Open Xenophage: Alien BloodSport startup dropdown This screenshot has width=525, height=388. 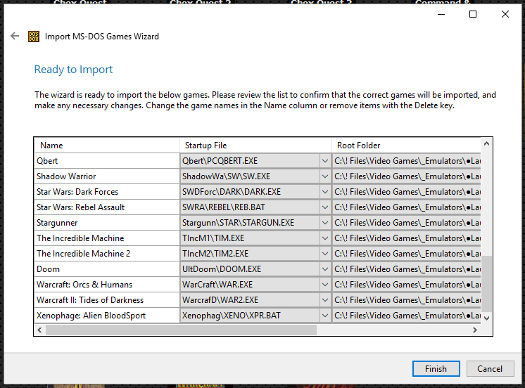[324, 316]
